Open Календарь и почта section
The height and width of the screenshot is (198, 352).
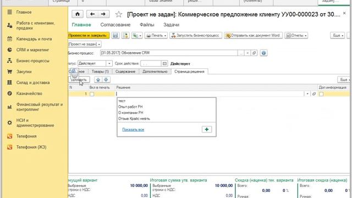point(34,39)
